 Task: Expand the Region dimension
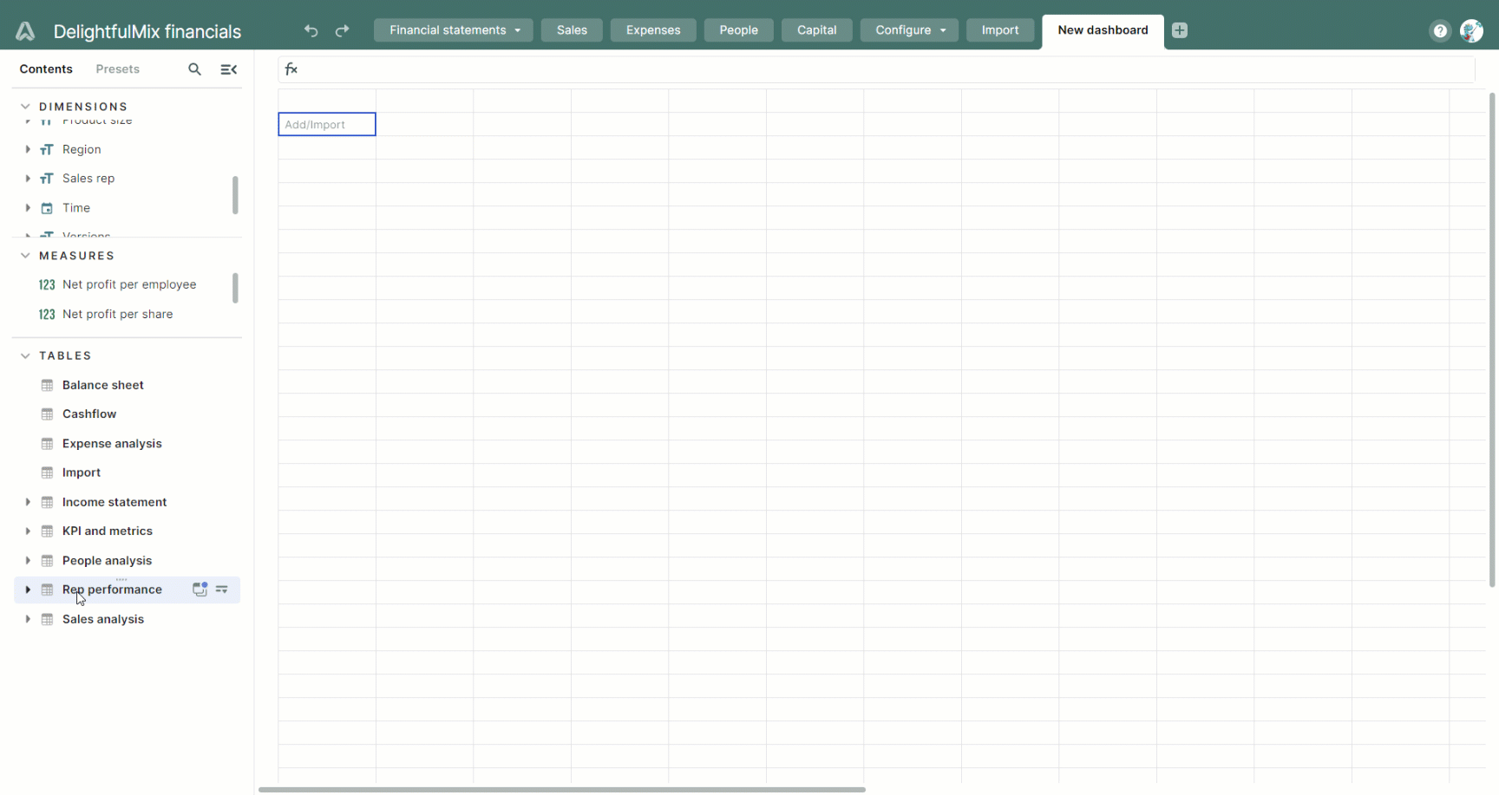28,149
